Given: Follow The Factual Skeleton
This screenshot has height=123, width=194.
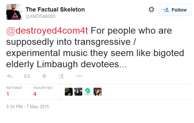Looking at the screenshot, I should click(175, 10).
